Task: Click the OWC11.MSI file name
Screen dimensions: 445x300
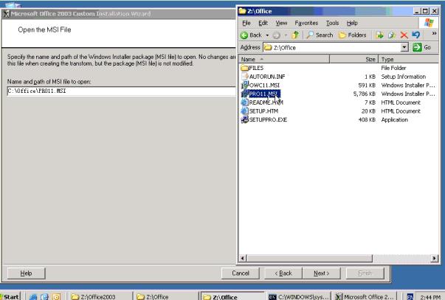Action: (x=264, y=85)
